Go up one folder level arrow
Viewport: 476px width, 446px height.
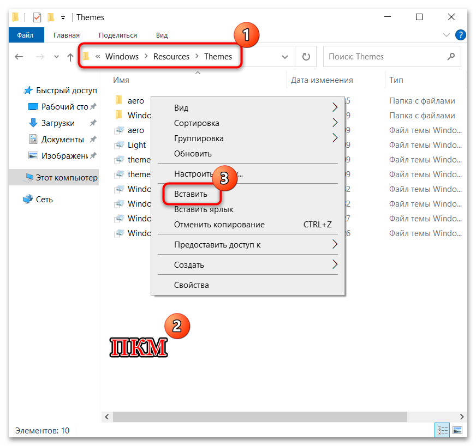pos(70,57)
